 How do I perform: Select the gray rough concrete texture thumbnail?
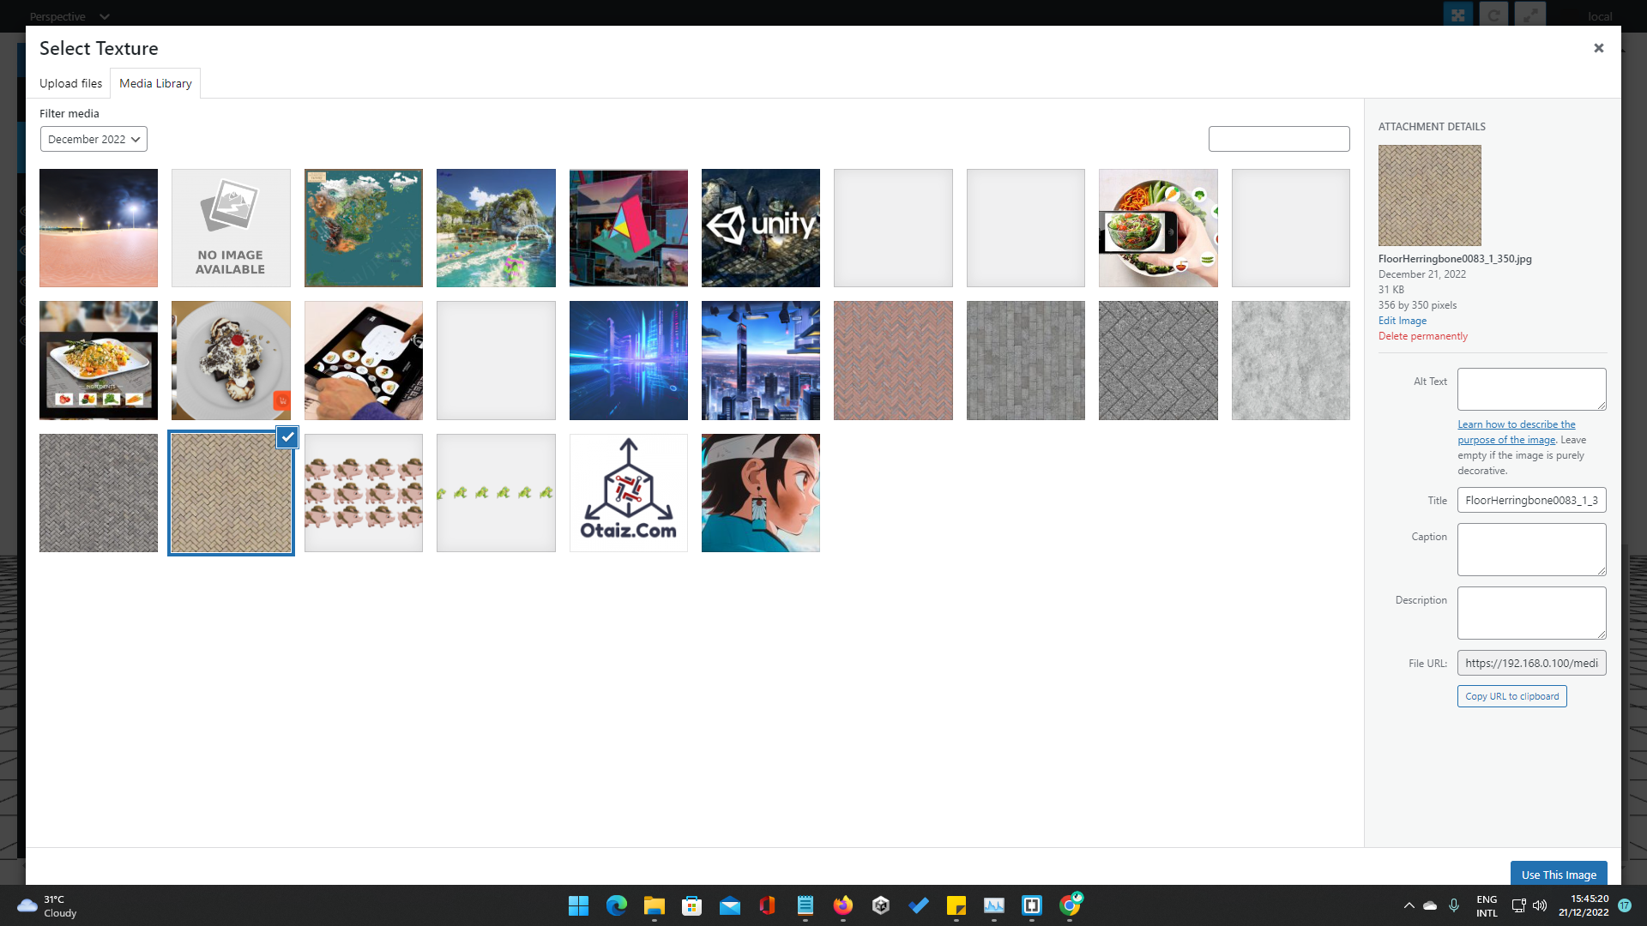[x=1291, y=360]
